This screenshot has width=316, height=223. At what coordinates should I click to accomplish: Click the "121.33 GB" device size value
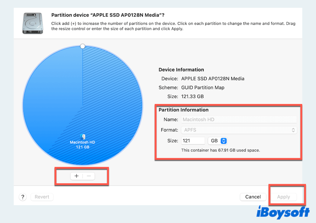coord(193,97)
